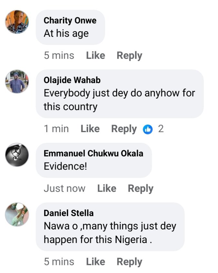Viewport: 218px width, 273px height.
Task: Like Emmanuel Chukwu Okala's comment
Action: point(107,188)
